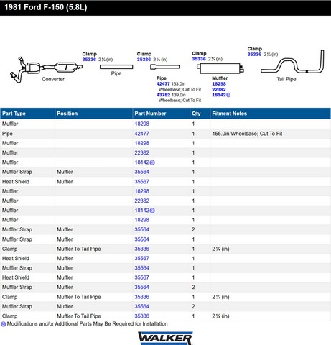Click footnote icon before the Modifications note
The image size is (331, 345).
tap(4, 324)
